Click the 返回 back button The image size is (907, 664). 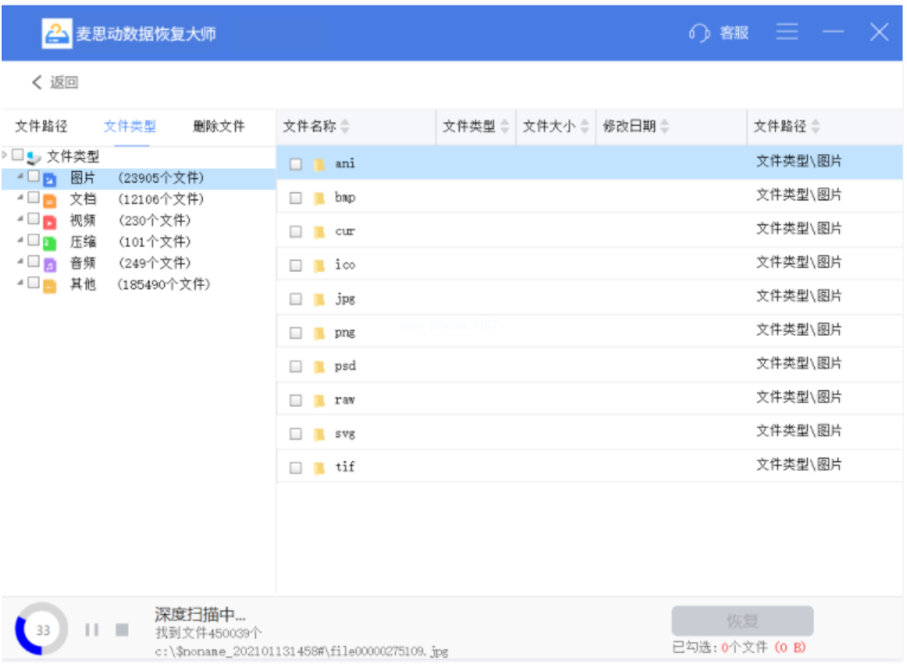click(55, 82)
